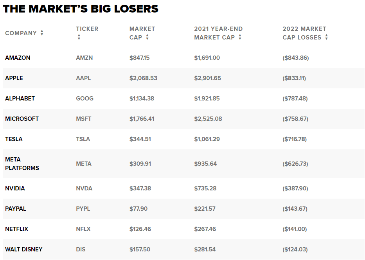The height and width of the screenshot is (260, 365).
Task: Click the MSFT ticker symbol
Action: click(x=84, y=119)
